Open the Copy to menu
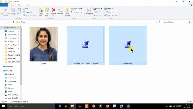 (x=46, y=12)
